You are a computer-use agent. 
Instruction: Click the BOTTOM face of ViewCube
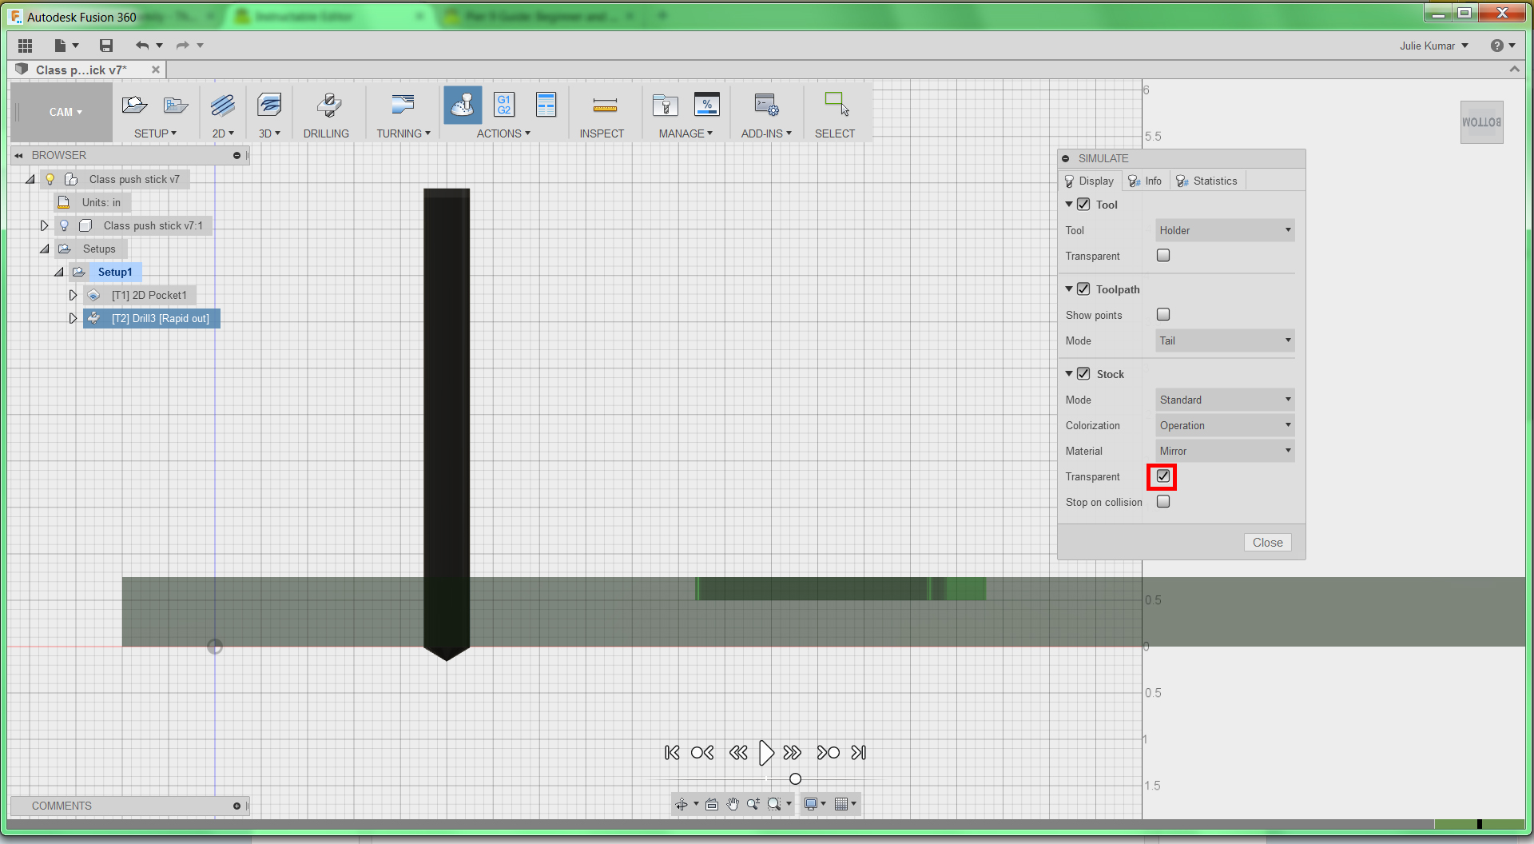[x=1482, y=122]
